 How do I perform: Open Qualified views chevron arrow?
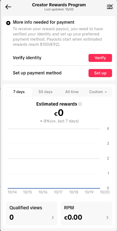(x=53, y=217)
